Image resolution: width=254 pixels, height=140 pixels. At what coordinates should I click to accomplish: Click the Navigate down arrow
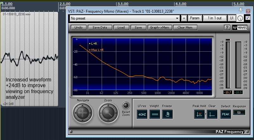pyautogui.click(x=82, y=120)
